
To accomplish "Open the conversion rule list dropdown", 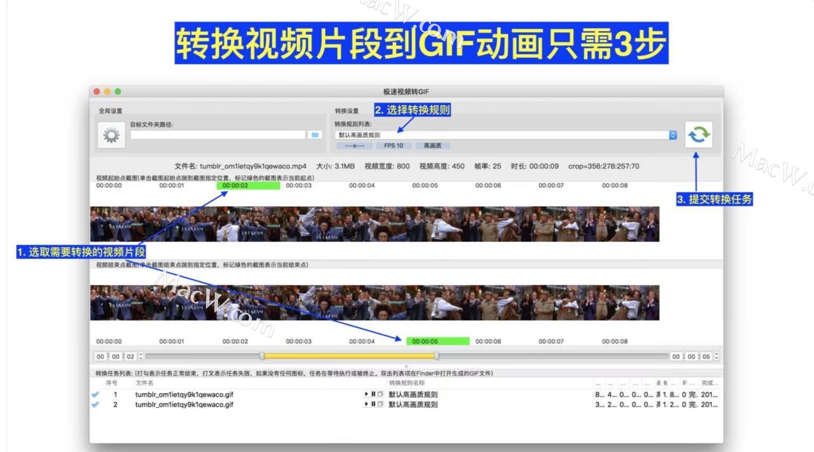I will (x=673, y=135).
